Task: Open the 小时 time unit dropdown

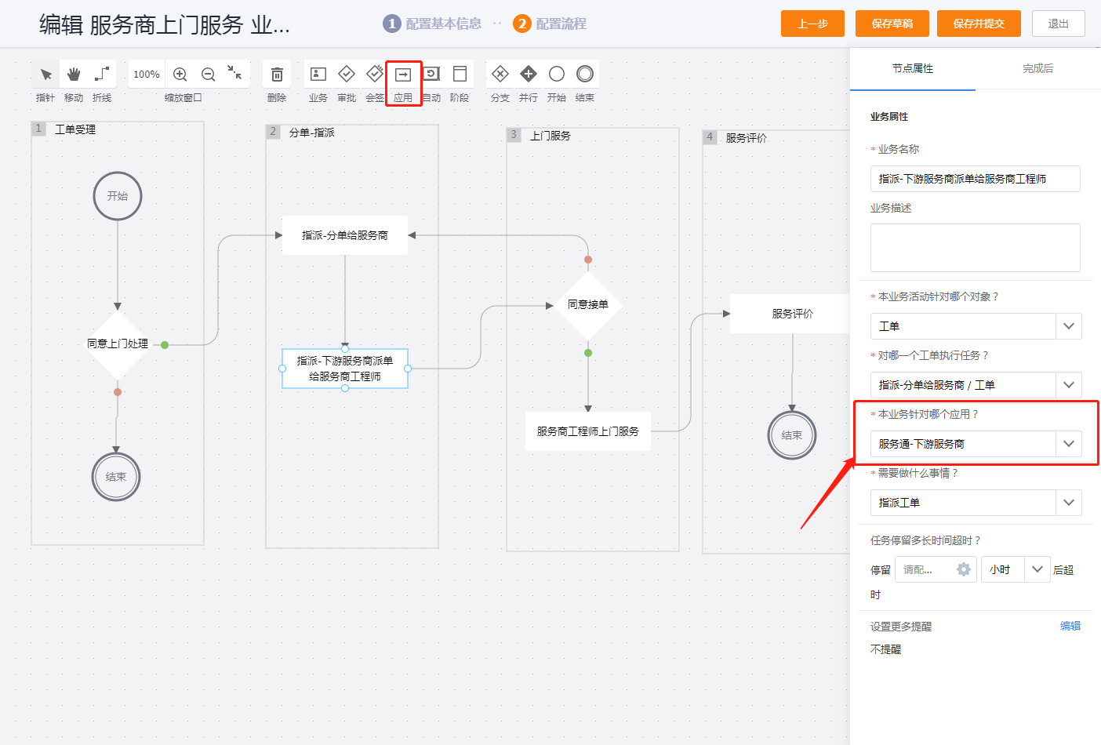Action: 1016,569
